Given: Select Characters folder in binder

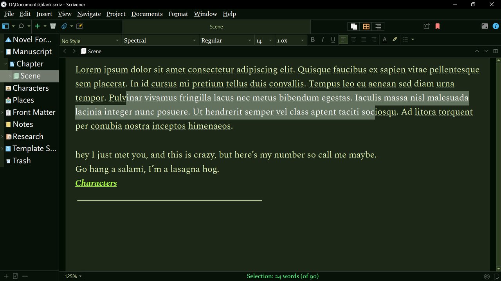Looking at the screenshot, I should 29,88.
